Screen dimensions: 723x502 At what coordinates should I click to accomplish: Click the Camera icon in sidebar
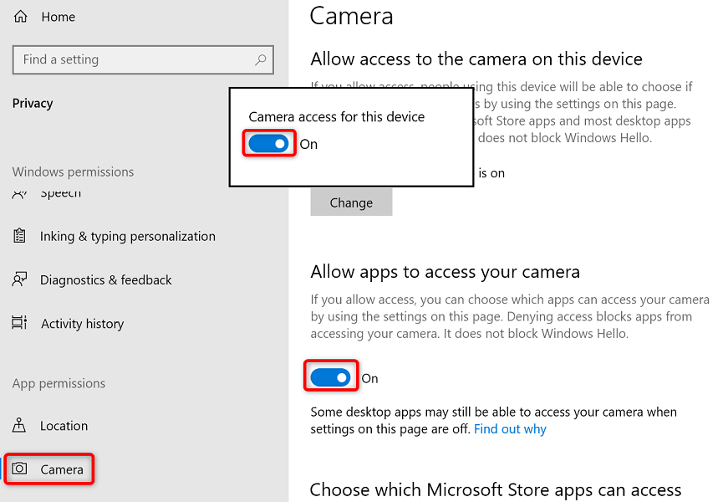pos(20,469)
